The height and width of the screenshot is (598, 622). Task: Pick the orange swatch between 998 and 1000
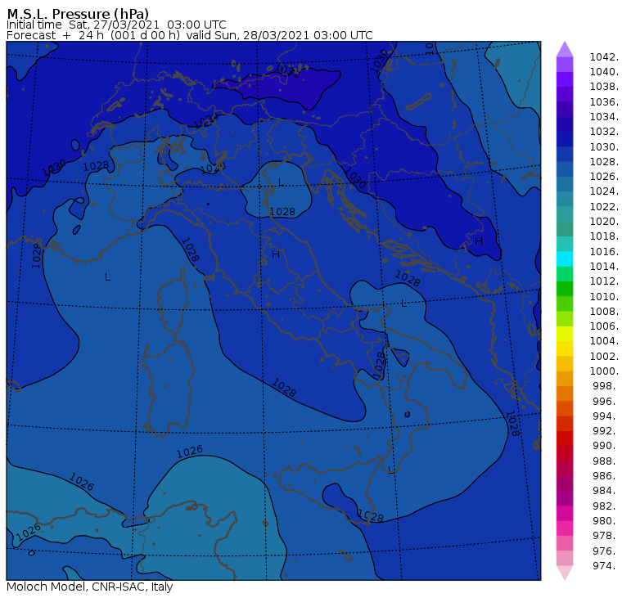pyautogui.click(x=565, y=379)
